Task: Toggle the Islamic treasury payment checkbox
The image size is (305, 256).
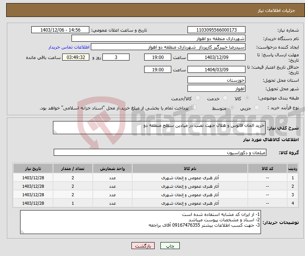Action: [x=194, y=107]
